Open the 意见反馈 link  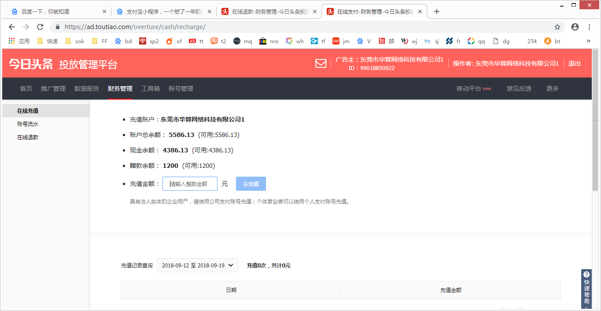coord(519,89)
